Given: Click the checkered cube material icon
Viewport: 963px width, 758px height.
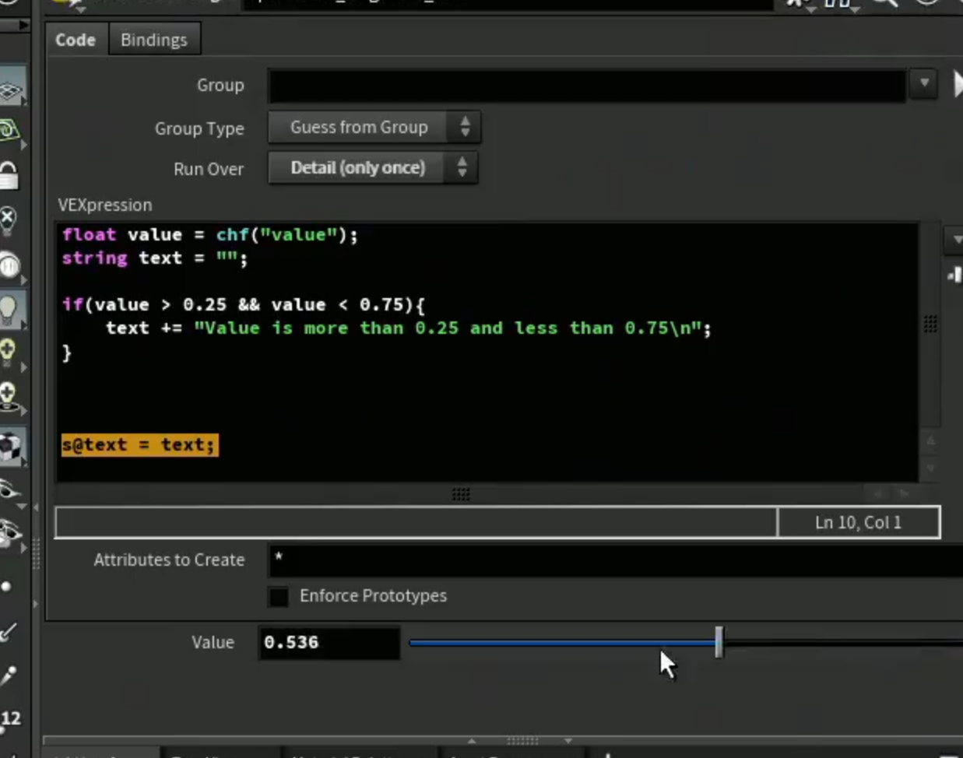Looking at the screenshot, I should (10, 447).
